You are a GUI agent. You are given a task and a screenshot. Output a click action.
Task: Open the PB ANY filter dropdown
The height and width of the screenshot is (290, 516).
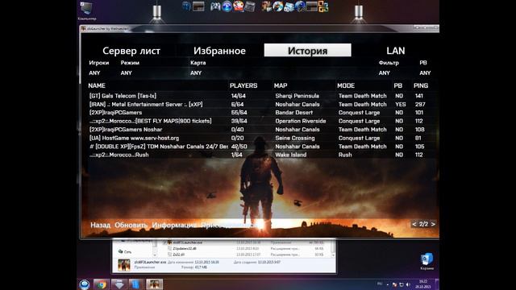[425, 73]
